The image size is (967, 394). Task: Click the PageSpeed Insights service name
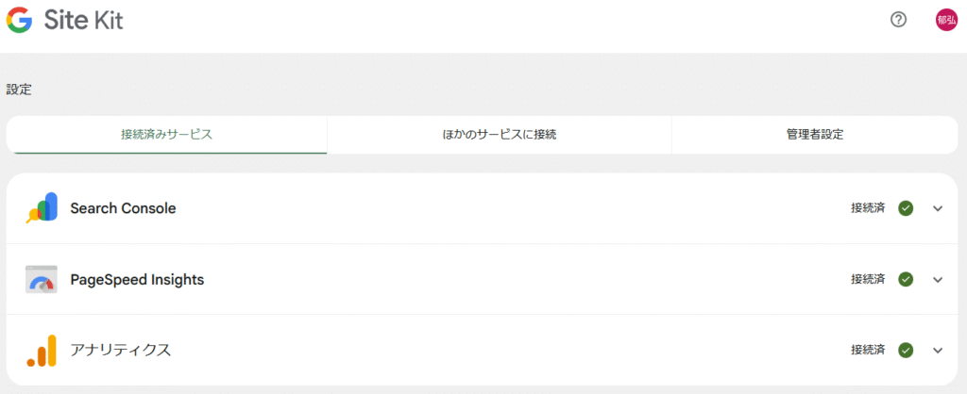point(137,280)
